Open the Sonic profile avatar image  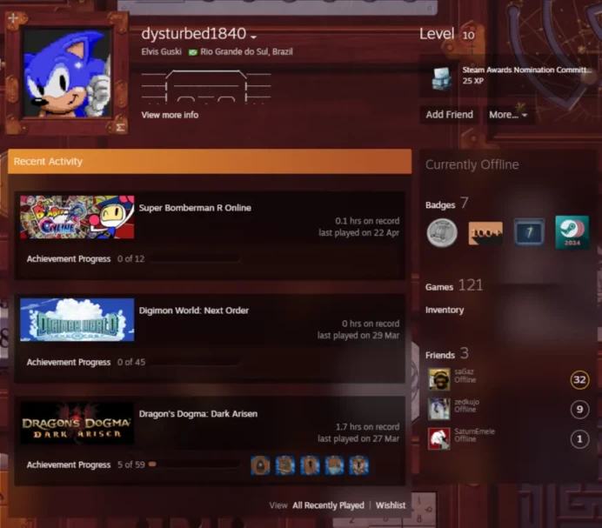pos(67,72)
